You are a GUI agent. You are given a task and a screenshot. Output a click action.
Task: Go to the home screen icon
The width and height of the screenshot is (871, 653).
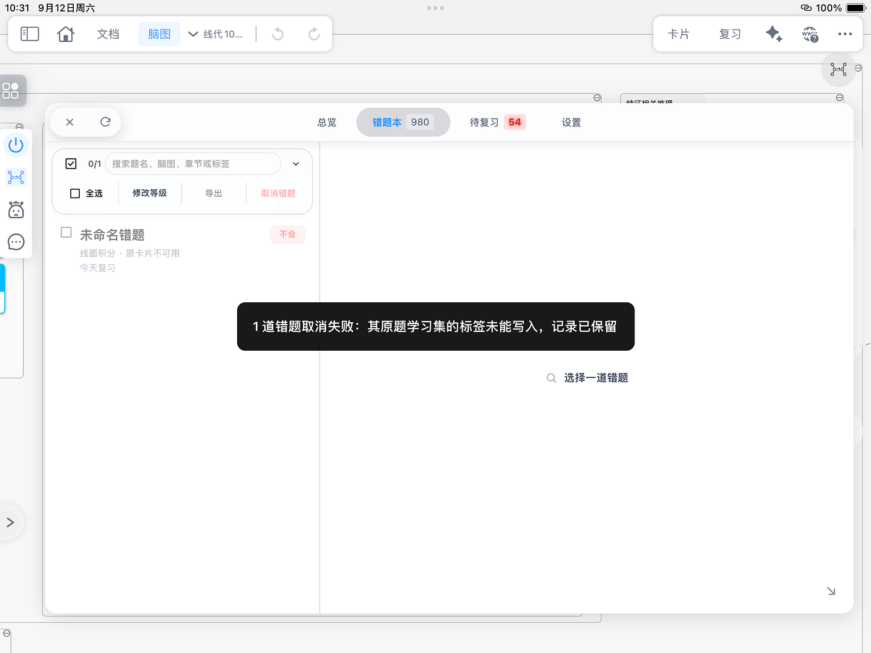coord(65,34)
